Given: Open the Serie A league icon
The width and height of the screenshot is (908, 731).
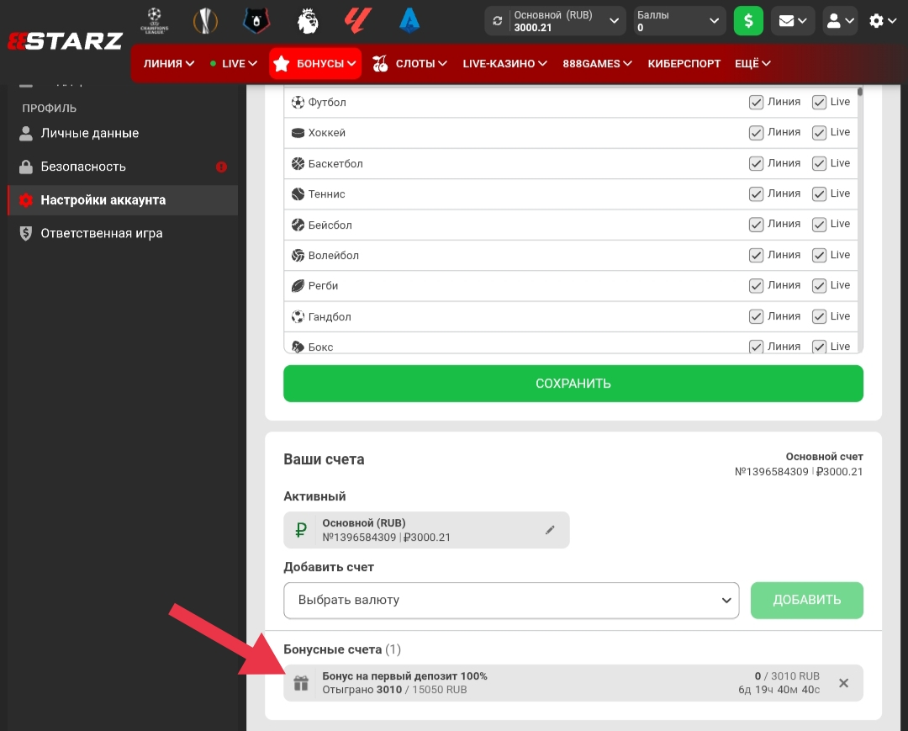Looking at the screenshot, I should (x=409, y=20).
